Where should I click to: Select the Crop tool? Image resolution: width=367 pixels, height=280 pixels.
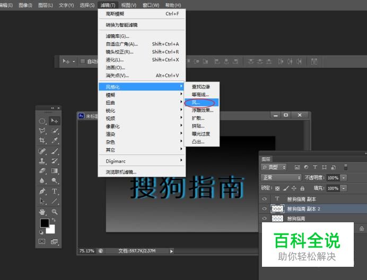[x=42, y=140]
